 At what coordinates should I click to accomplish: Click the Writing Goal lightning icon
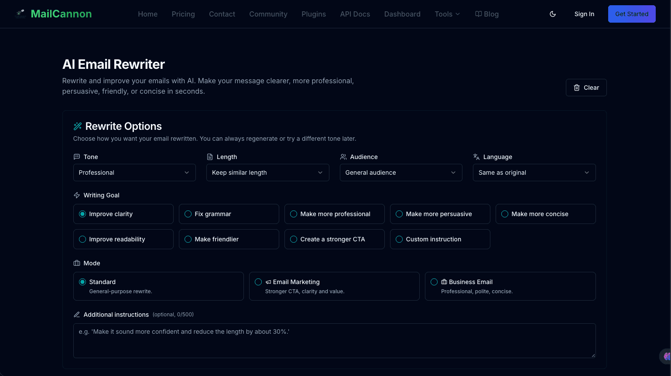(77, 195)
